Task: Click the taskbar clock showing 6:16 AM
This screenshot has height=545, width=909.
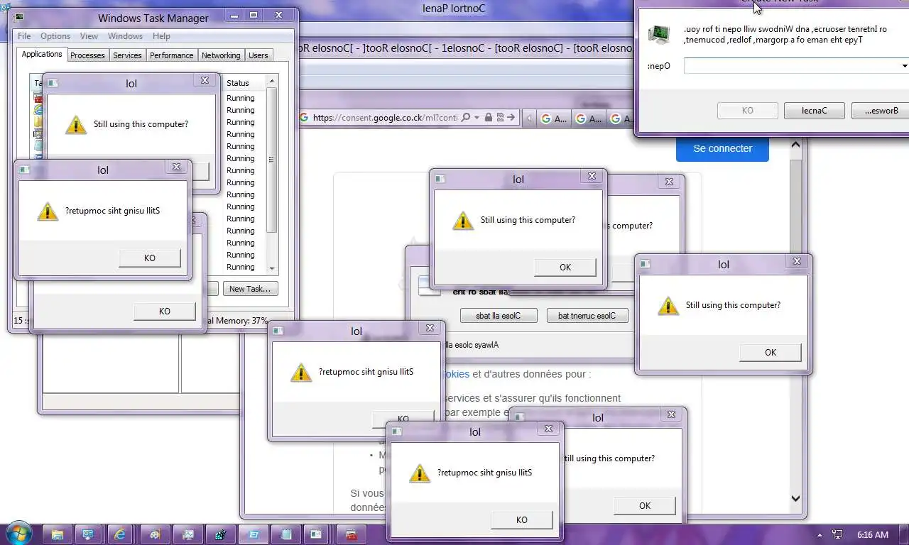Action: coord(873,535)
